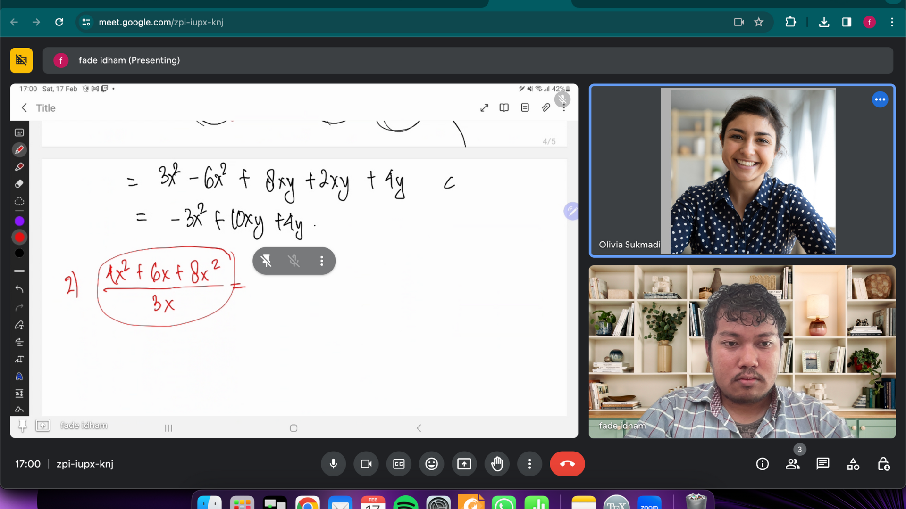Screen dimensions: 906x509
Task: Raise hand in the meeting
Action: pyautogui.click(x=497, y=464)
